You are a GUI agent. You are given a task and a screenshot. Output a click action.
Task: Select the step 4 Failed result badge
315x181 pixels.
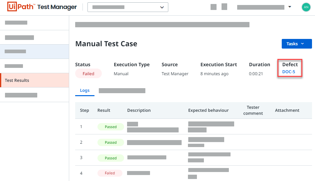tap(110, 173)
